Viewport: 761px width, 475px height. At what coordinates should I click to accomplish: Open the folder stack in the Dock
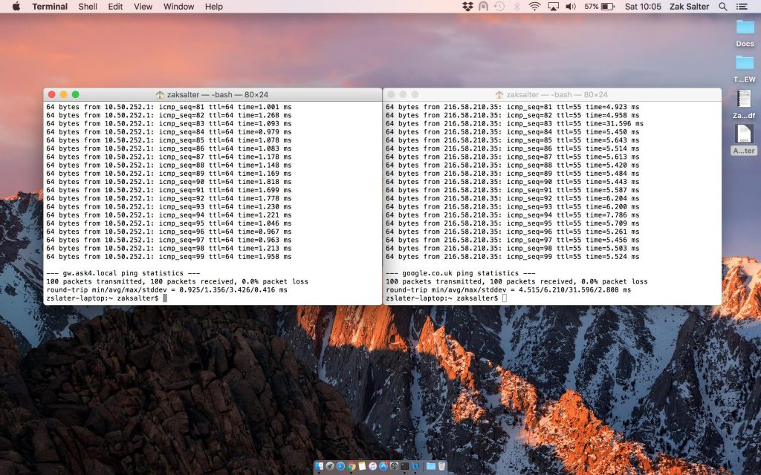(x=431, y=466)
